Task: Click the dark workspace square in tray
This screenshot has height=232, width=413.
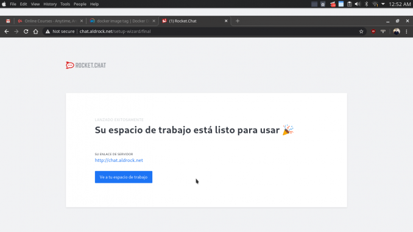Action: click(x=314, y=4)
